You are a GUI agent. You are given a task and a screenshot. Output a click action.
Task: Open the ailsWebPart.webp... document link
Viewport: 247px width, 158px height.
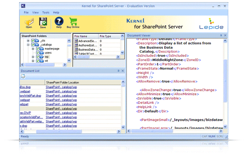(x=32, y=121)
